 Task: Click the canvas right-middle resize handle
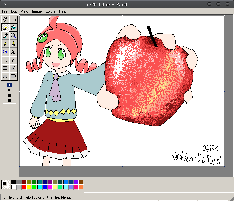tap(224, 91)
